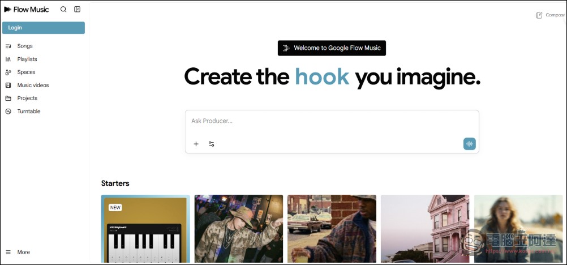Select the dancing man in hat starter
Image resolution: width=567 pixels, height=265 pixels.
(239, 229)
